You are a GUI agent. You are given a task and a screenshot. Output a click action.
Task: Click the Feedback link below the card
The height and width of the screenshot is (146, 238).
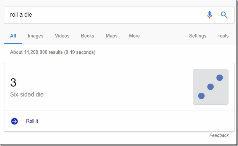pyautogui.click(x=219, y=135)
